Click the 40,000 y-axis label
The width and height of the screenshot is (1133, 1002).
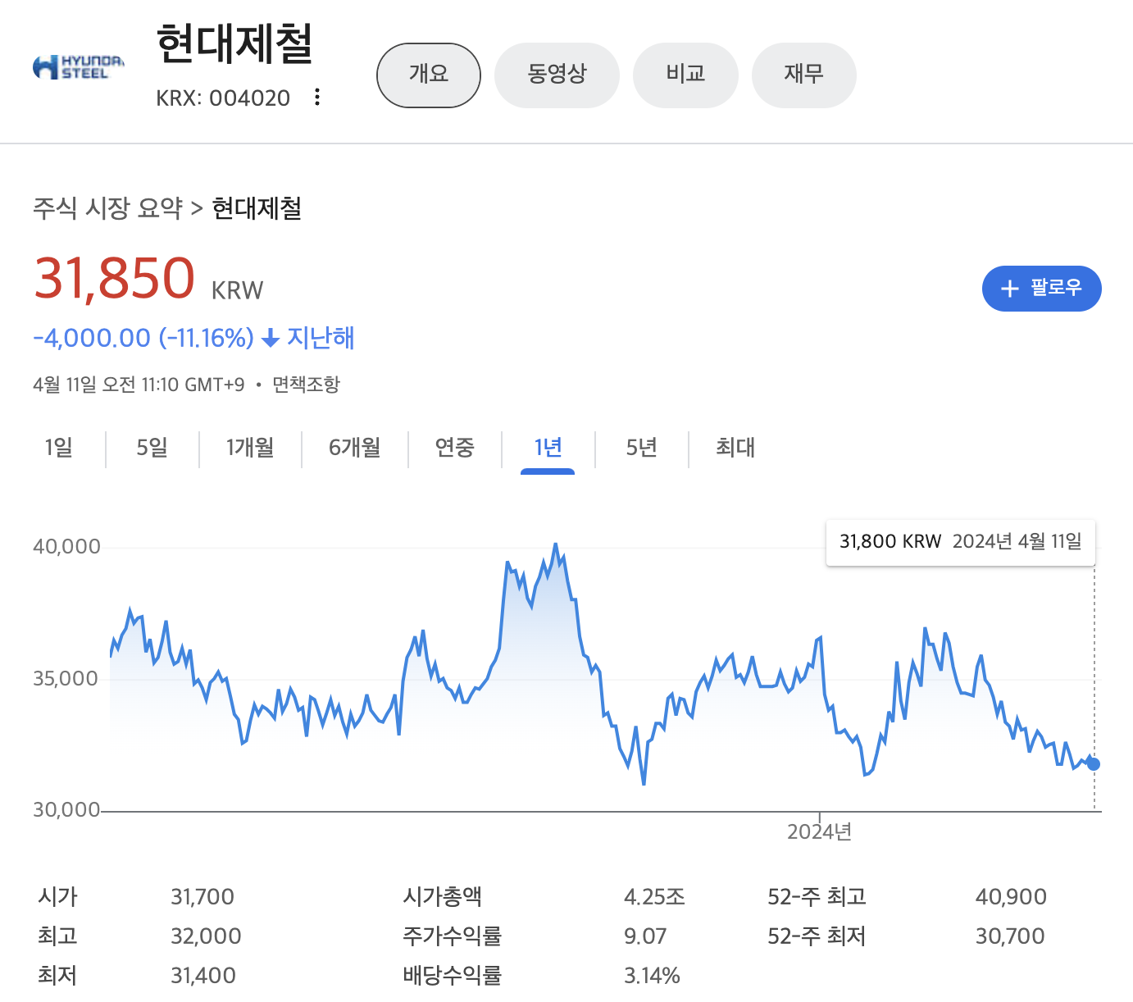[x=66, y=547]
